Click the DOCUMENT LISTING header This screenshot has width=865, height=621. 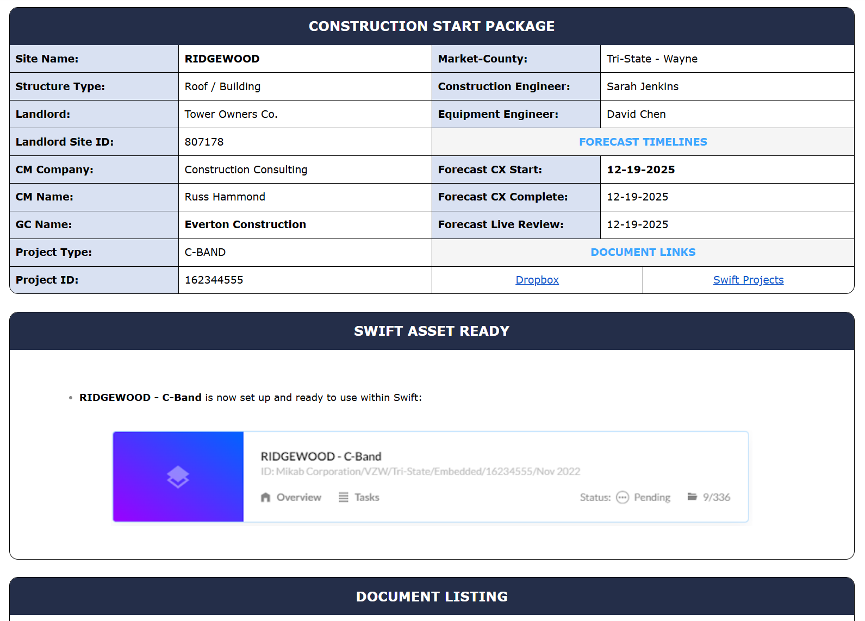coord(432,597)
